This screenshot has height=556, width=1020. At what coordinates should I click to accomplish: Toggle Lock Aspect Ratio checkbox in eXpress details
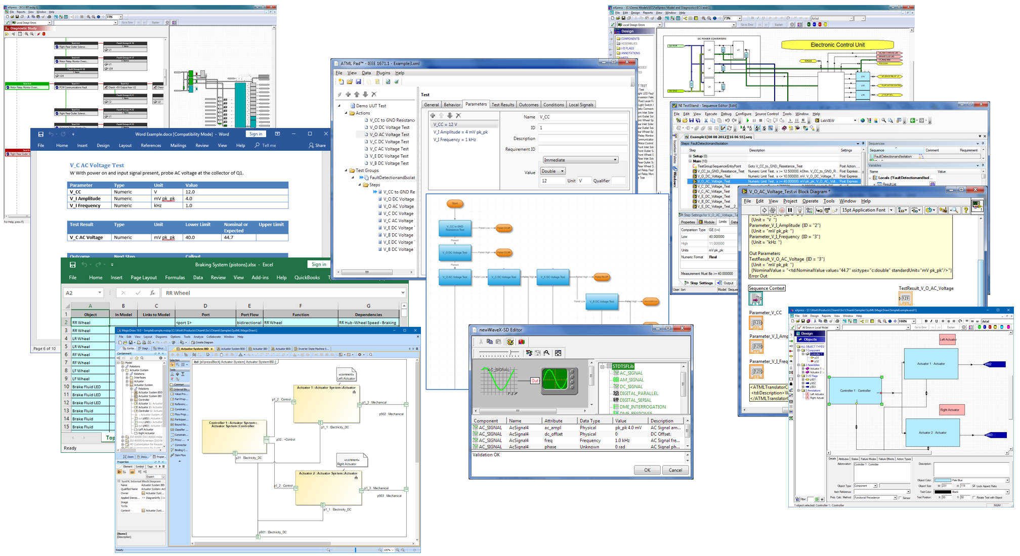click(x=973, y=486)
